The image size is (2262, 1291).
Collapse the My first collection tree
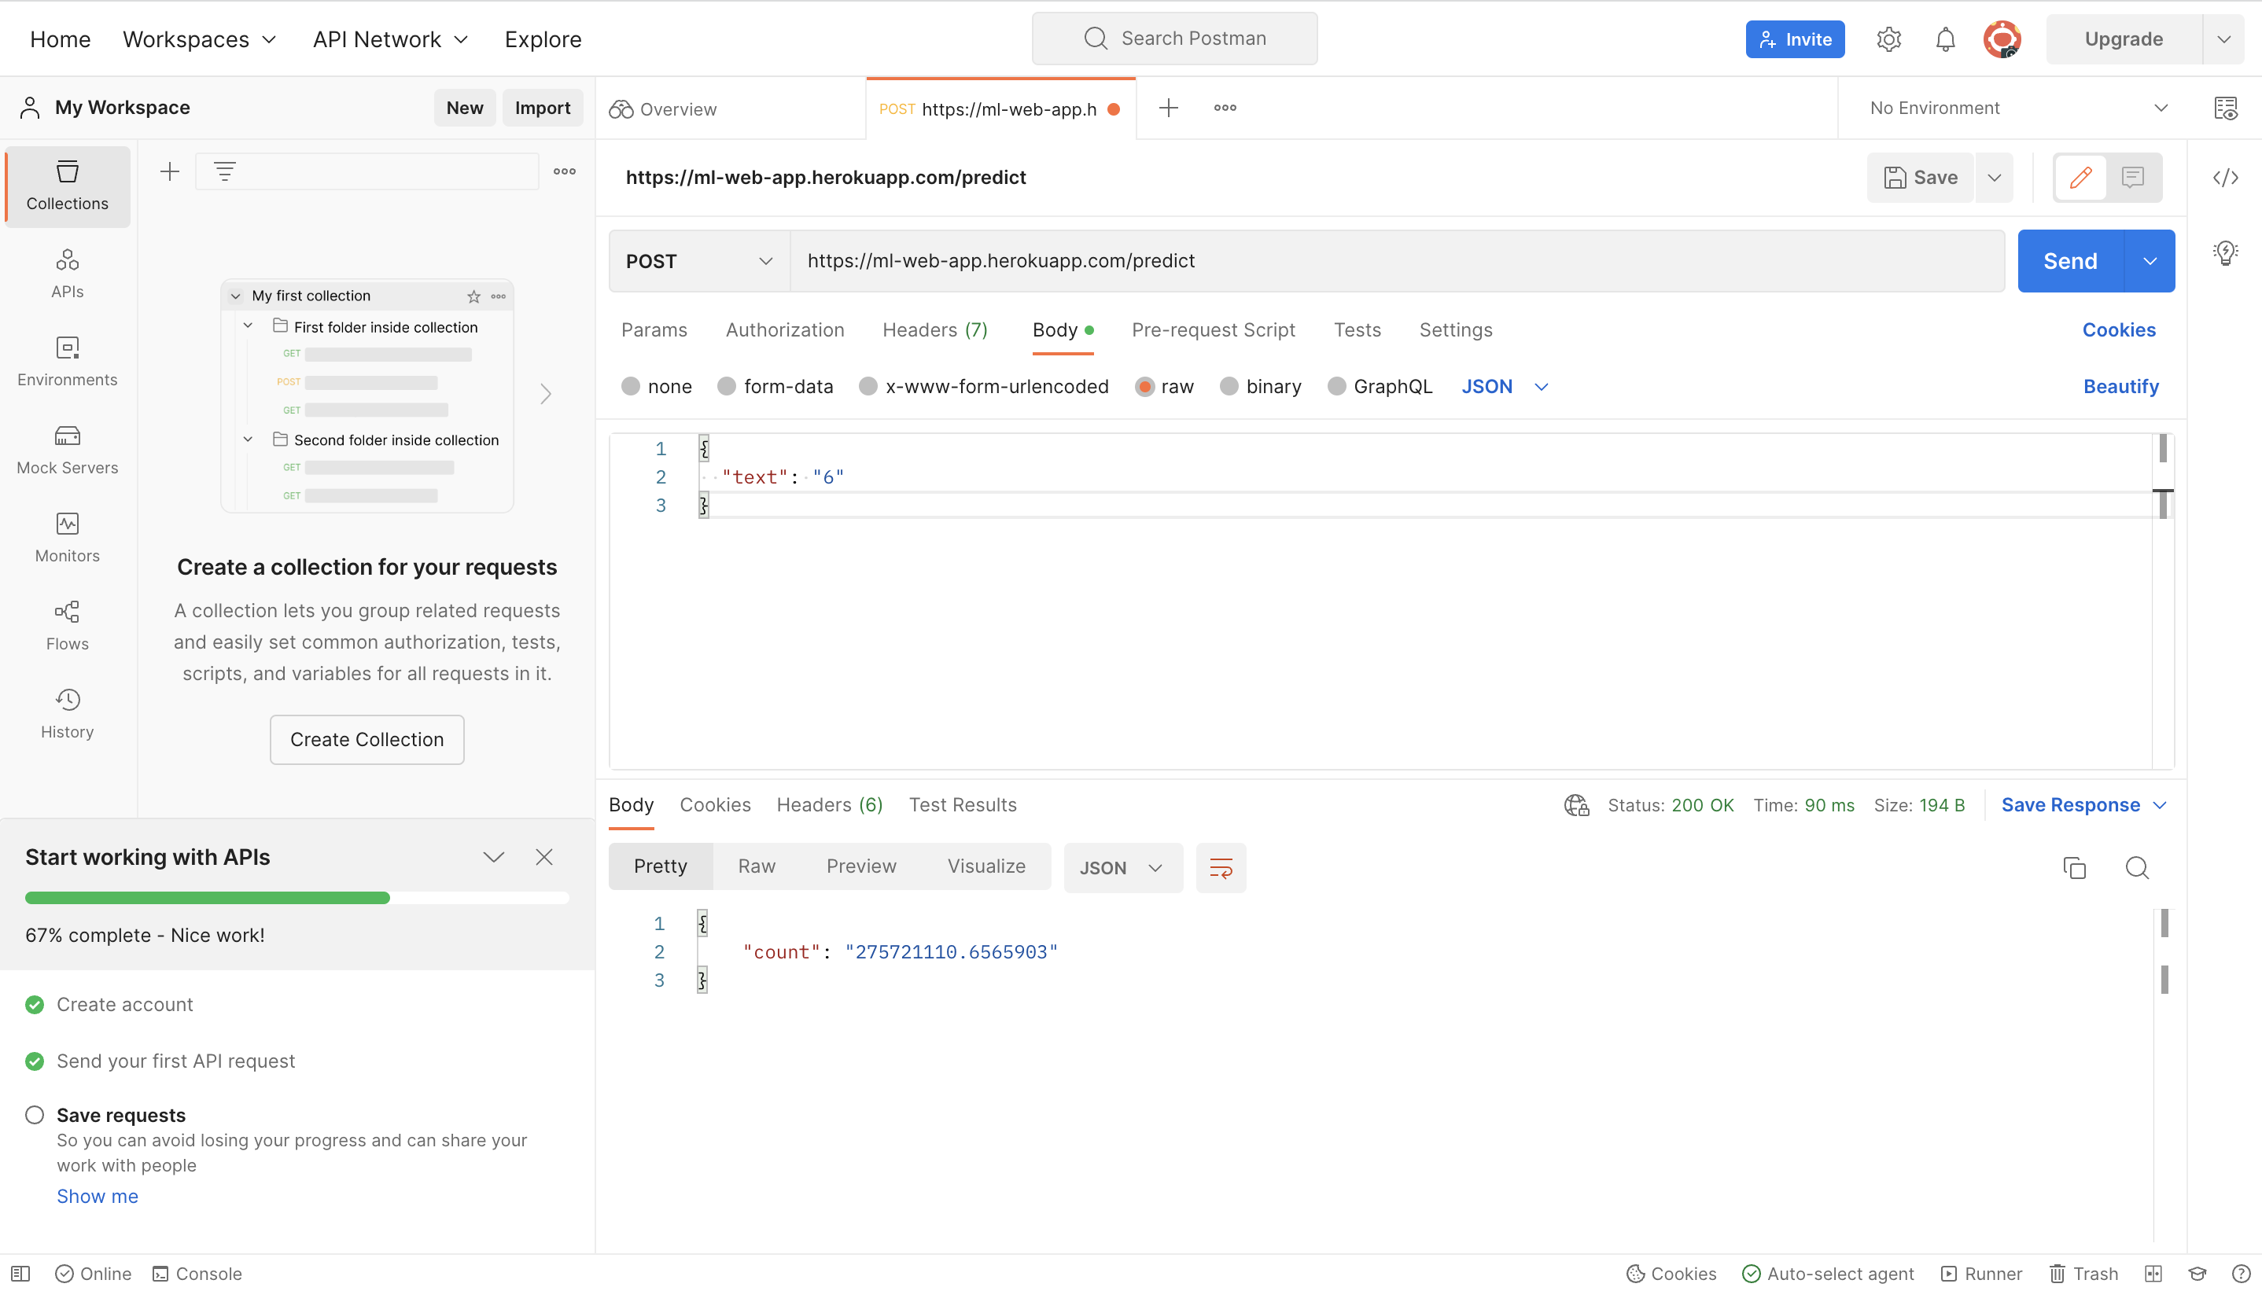pyautogui.click(x=234, y=296)
